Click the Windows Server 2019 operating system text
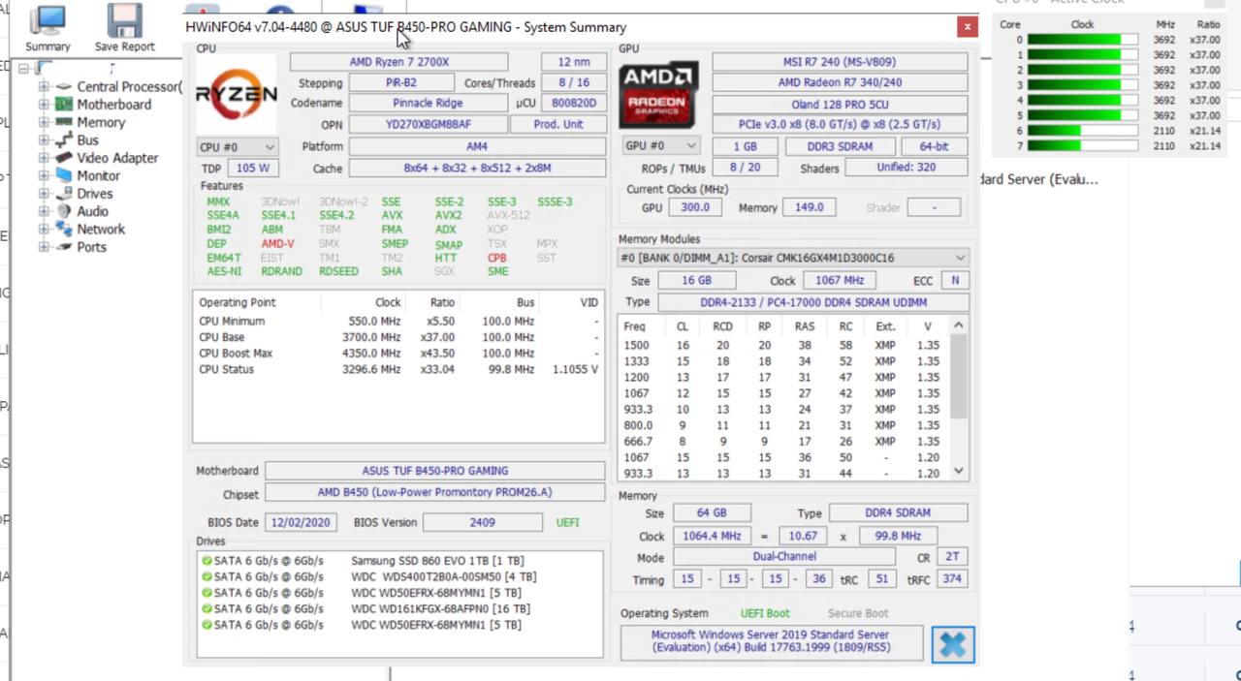 771,641
